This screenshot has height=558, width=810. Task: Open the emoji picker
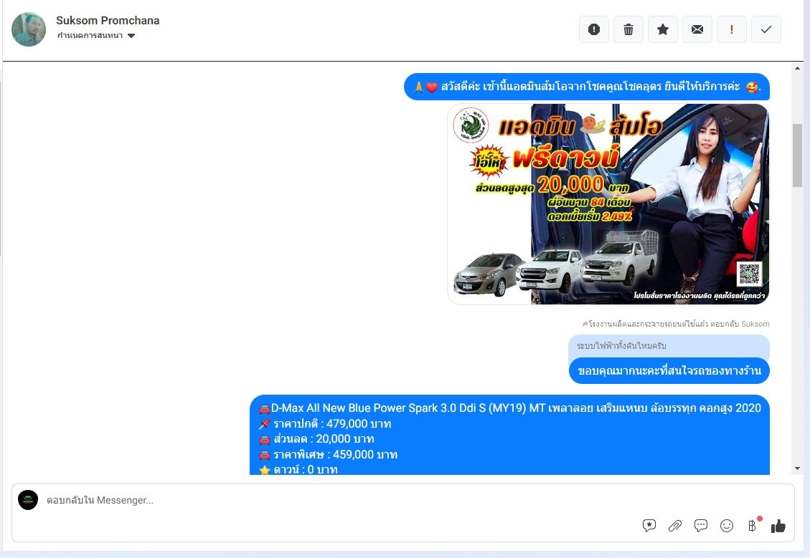point(727,526)
